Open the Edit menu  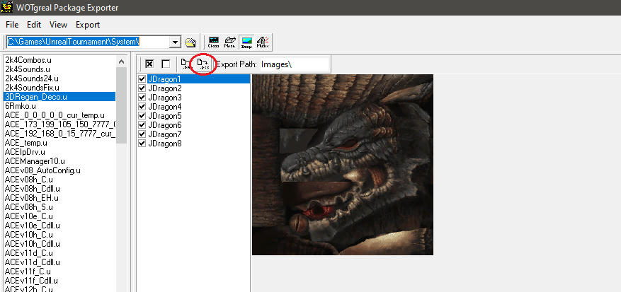[34, 25]
